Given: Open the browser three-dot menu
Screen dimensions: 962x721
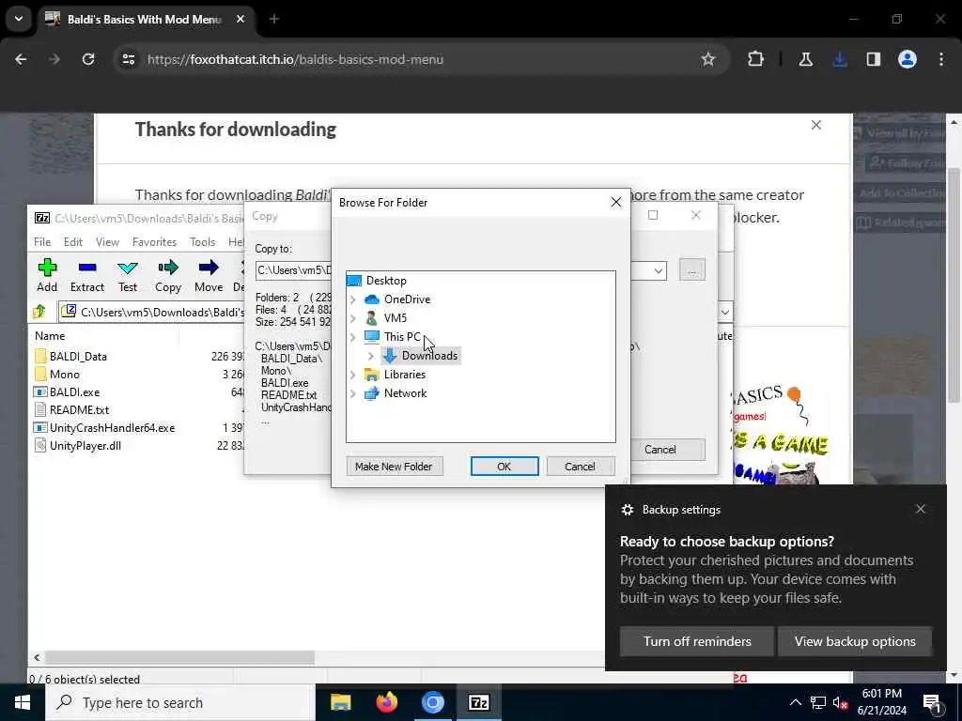Looking at the screenshot, I should (941, 59).
